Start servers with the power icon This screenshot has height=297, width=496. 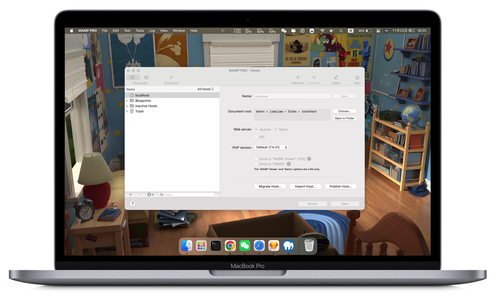357,77
